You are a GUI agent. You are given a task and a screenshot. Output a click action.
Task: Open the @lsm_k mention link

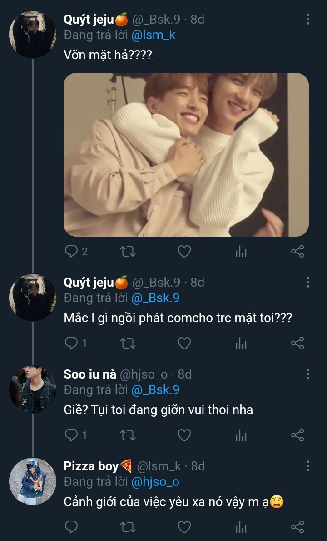click(154, 35)
